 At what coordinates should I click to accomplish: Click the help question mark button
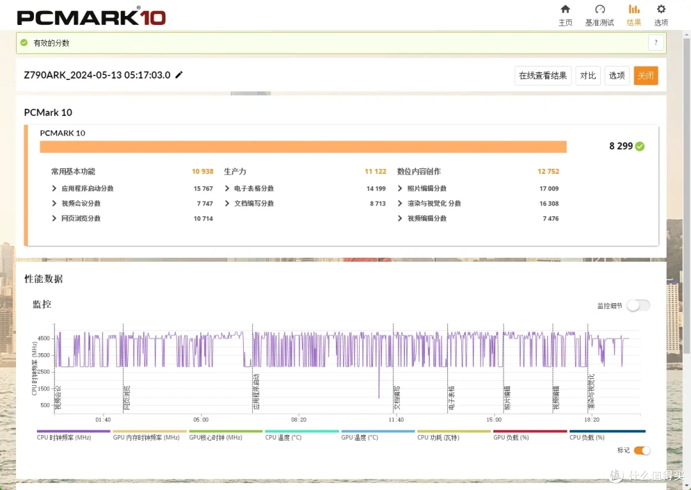point(655,42)
